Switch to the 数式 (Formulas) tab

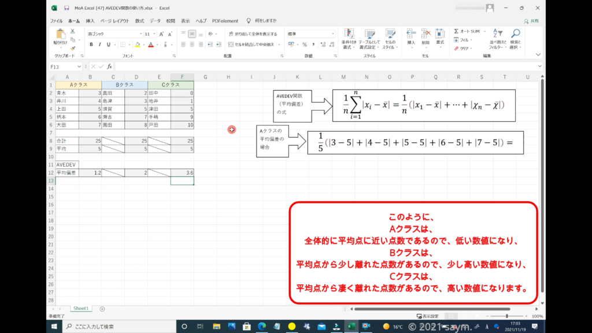coord(139,21)
